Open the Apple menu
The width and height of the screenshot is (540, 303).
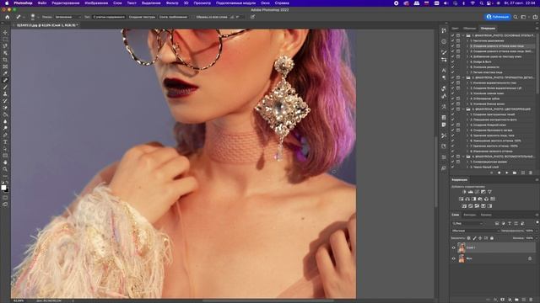7,3
